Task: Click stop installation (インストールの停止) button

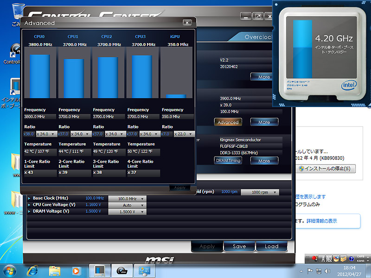Action: [x=326, y=169]
